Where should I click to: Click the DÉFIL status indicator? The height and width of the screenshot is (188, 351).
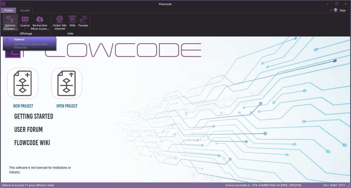coord(342,185)
